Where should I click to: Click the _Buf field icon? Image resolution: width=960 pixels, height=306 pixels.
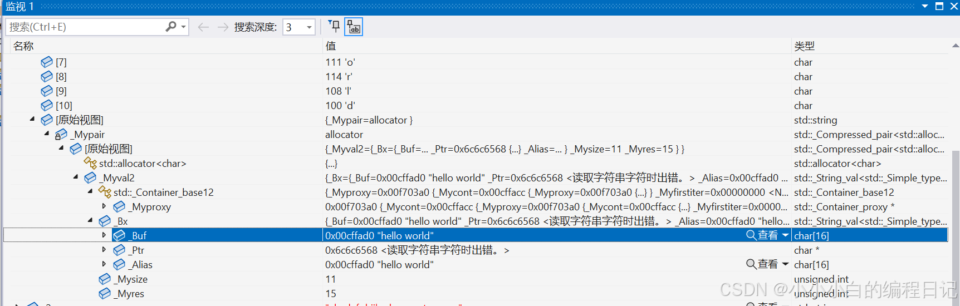[x=119, y=235]
